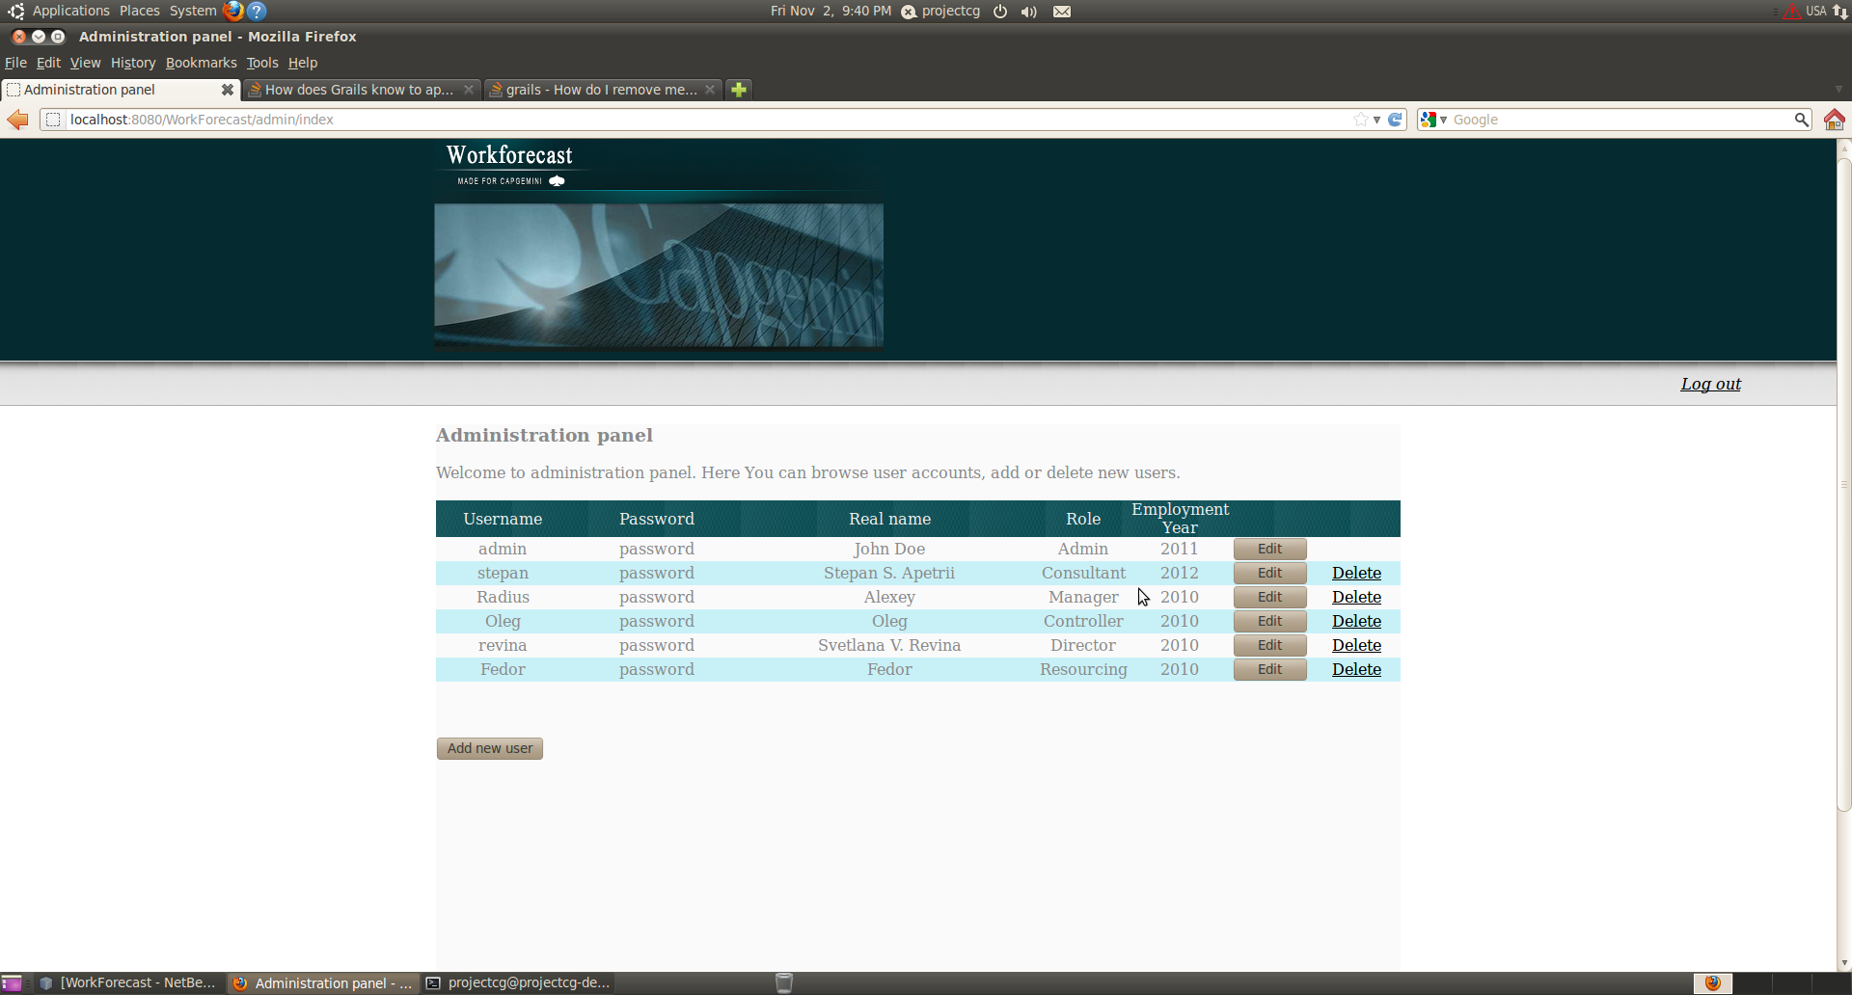This screenshot has width=1852, height=995.
Task: Delete the Fedor user
Action: point(1356,669)
